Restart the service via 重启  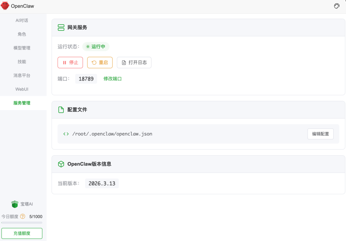(100, 62)
